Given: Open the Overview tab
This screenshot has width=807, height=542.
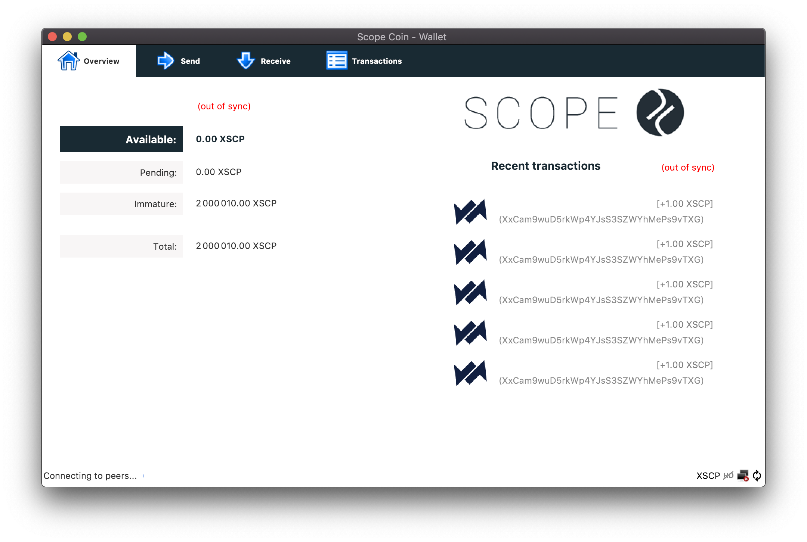Looking at the screenshot, I should point(89,61).
